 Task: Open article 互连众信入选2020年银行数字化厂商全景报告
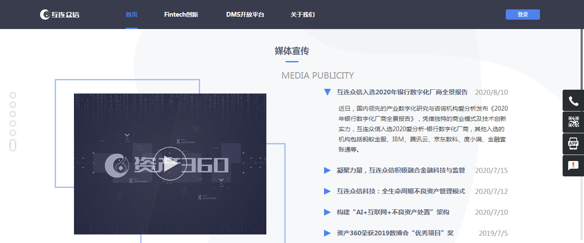(x=402, y=92)
